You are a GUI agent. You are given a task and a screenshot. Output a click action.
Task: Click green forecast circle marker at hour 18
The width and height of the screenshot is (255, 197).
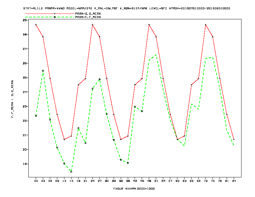coord(78,128)
